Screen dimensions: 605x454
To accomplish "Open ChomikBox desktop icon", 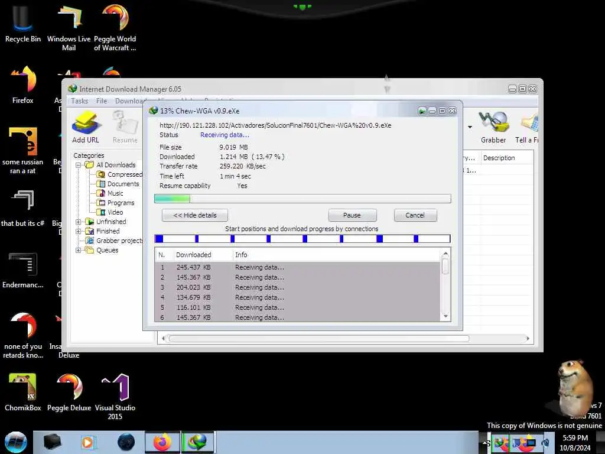I will pyautogui.click(x=23, y=393).
